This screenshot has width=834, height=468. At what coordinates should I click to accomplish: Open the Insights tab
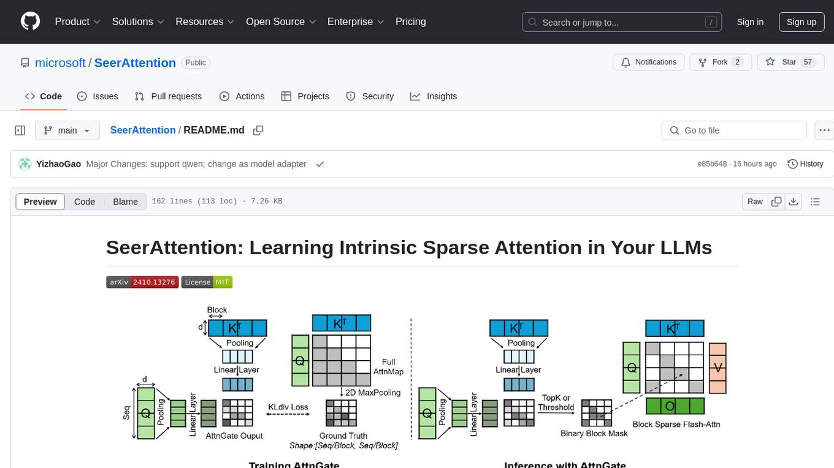[434, 96]
